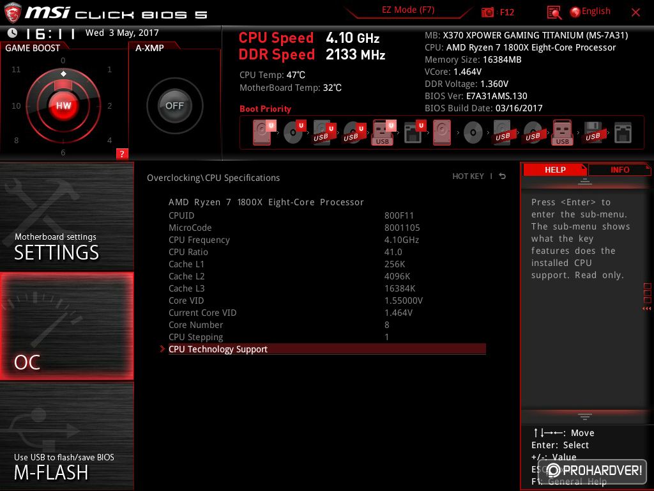This screenshot has height=491, width=654.
Task: Collapse the help panel with the triple arrows
Action: click(x=646, y=309)
